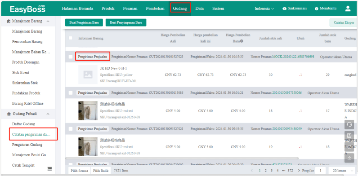The image size is (358, 176).
Task: Click the Manajemen Barang clipboard icon
Action: pos(9,21)
